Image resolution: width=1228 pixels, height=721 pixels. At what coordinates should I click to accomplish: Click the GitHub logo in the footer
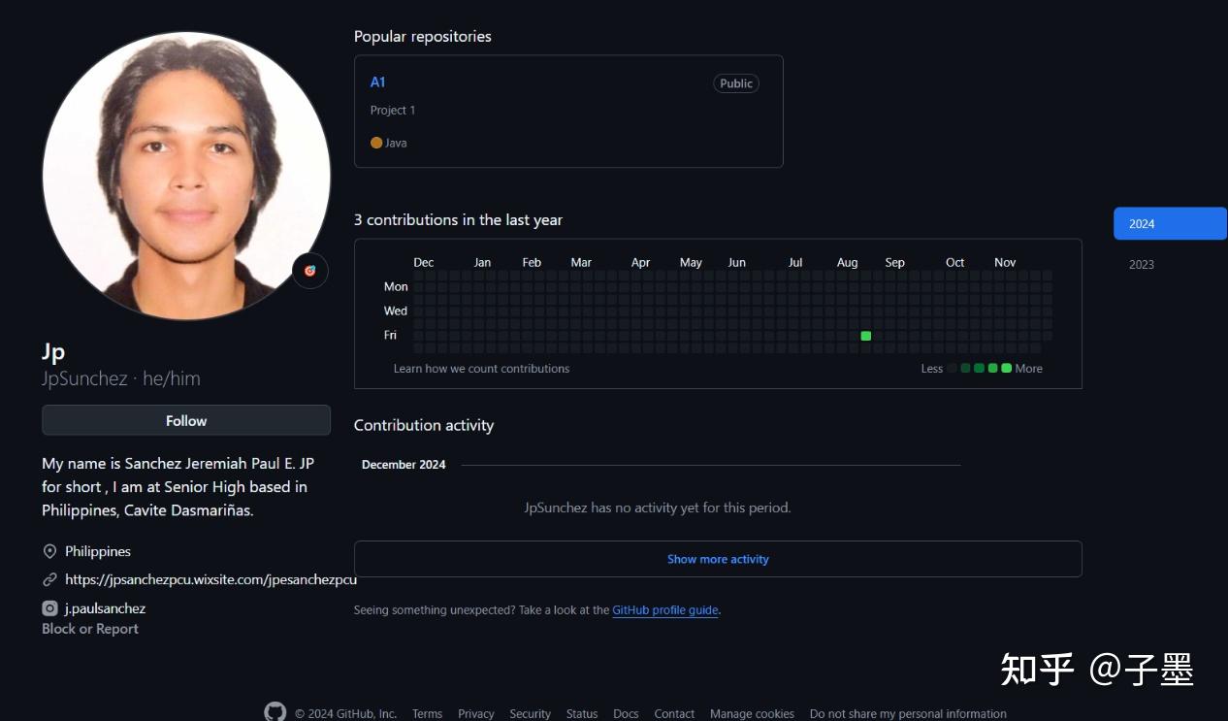pos(275,712)
